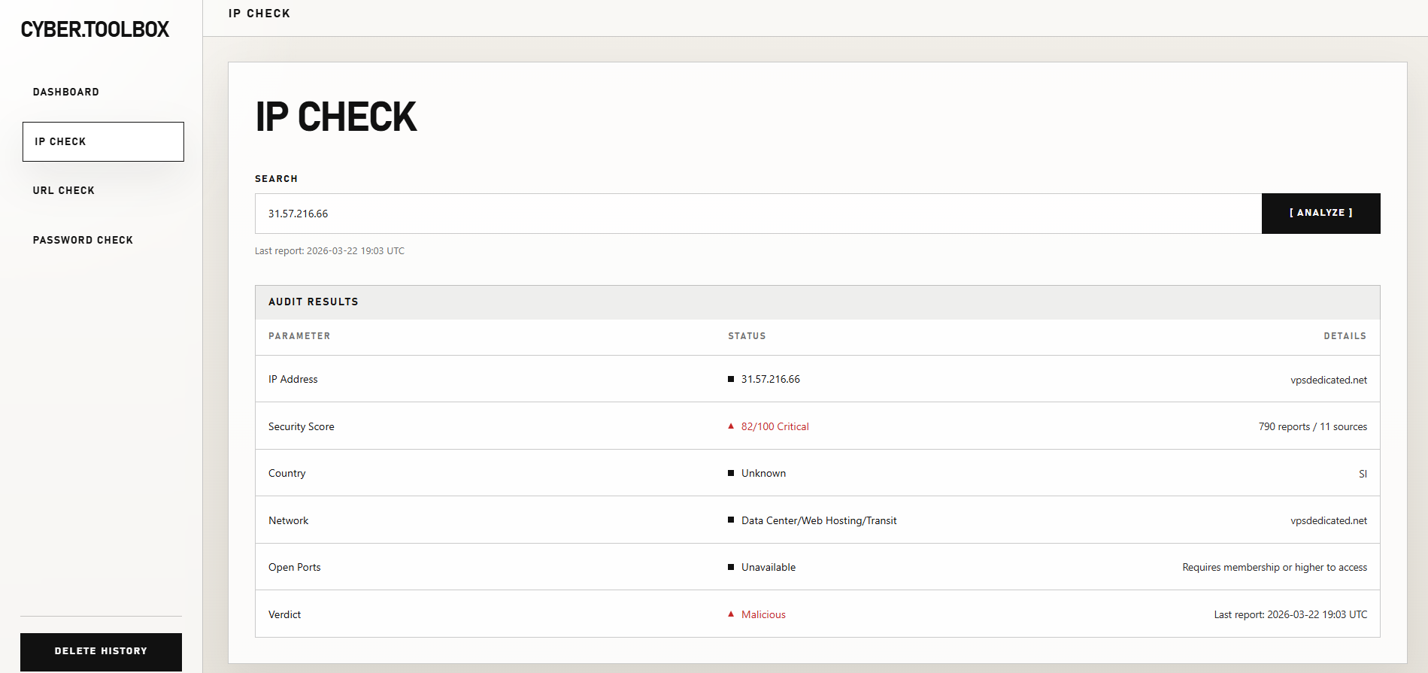Click the 'Verdict' parameter label
Image resolution: width=1428 pixels, height=673 pixels.
(284, 614)
